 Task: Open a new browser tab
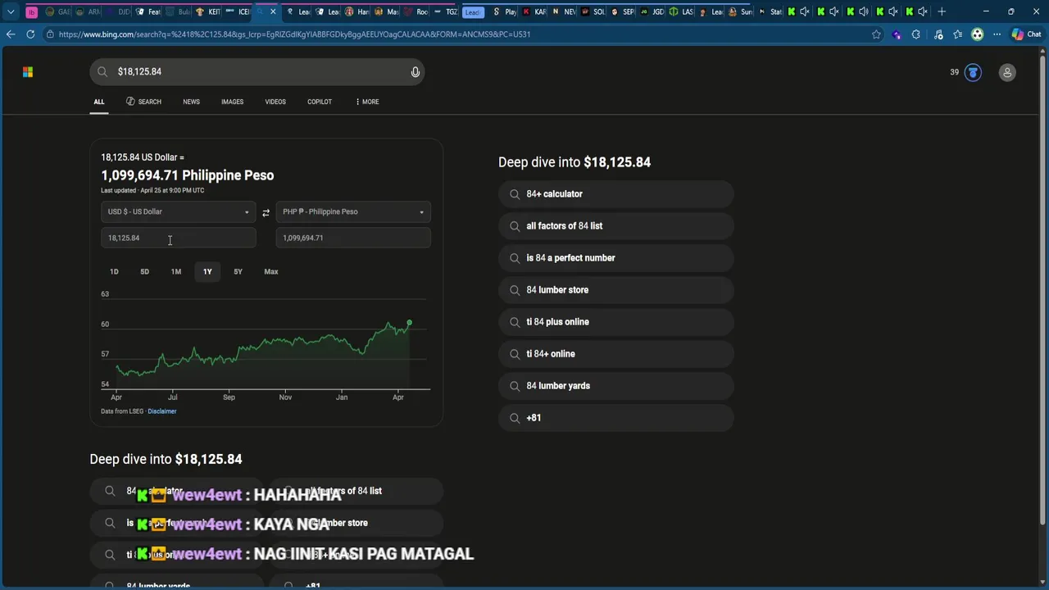(942, 11)
